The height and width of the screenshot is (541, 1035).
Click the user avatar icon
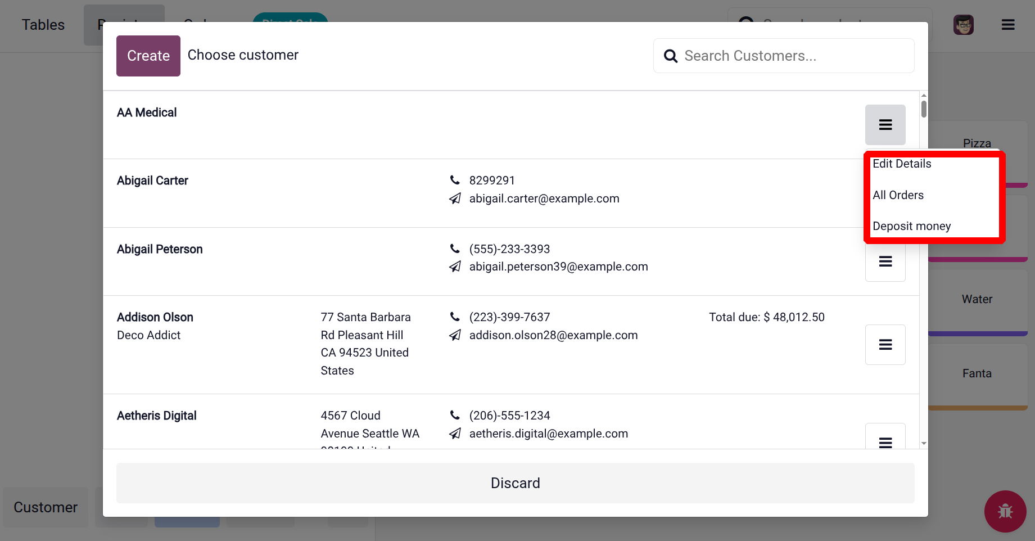963,25
